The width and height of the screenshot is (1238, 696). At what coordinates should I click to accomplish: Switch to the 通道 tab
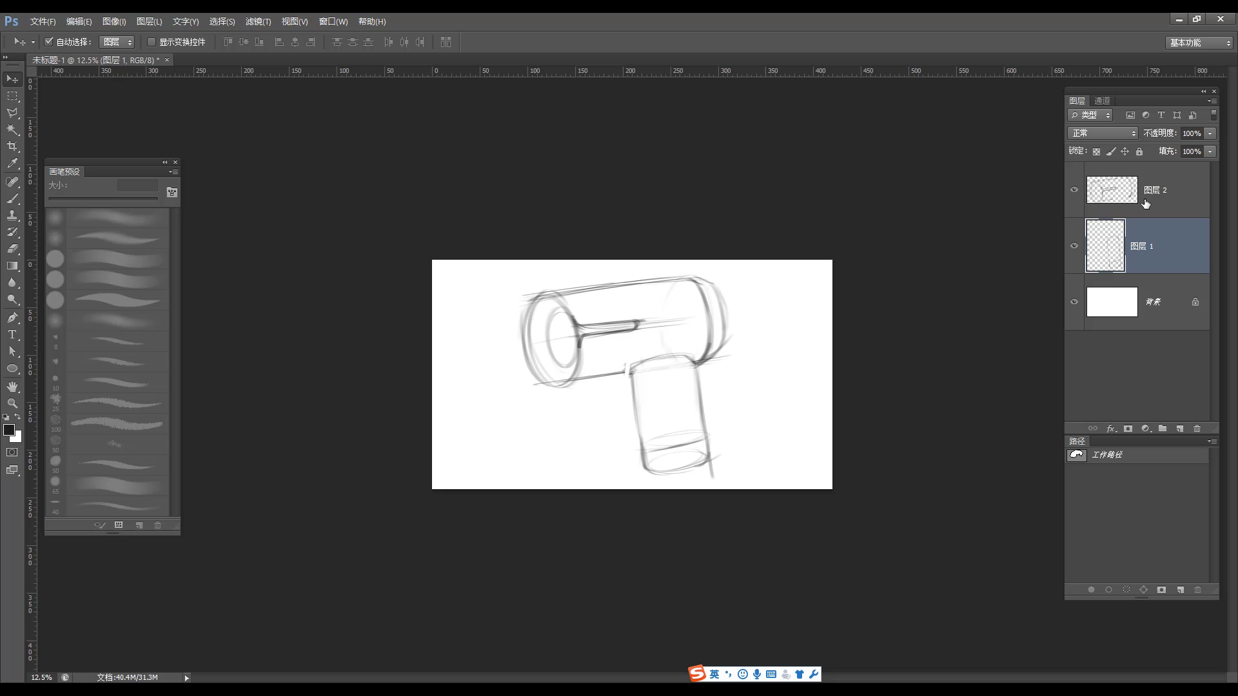click(x=1102, y=101)
